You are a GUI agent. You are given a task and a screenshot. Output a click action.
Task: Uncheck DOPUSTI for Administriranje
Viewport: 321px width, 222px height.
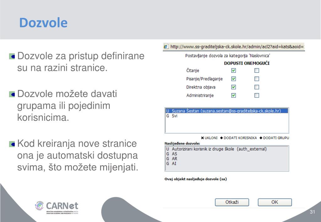click(233, 95)
